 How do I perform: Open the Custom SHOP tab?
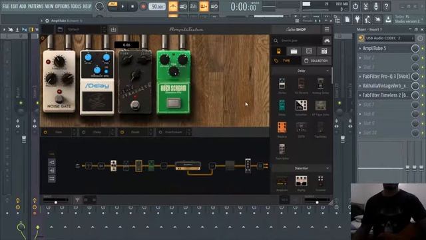point(296,29)
